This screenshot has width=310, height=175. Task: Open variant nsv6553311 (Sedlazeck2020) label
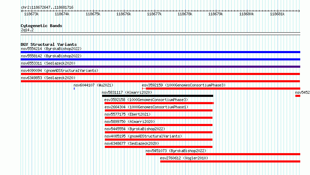pyautogui.click(x=48, y=63)
